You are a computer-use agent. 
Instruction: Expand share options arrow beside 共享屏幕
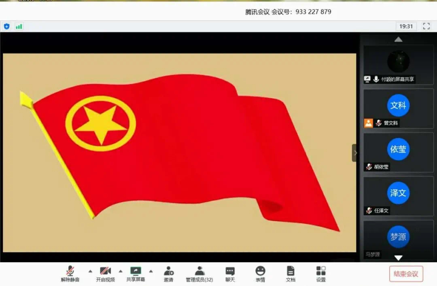click(x=151, y=271)
